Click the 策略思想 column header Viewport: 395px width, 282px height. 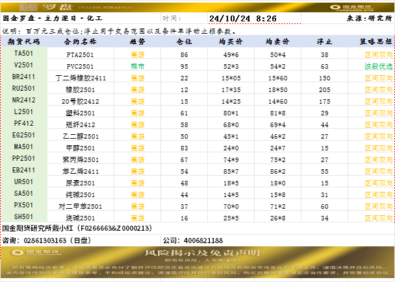376,41
